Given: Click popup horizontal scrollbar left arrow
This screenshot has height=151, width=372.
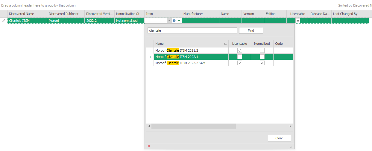Looking at the screenshot, I should coord(149,126).
